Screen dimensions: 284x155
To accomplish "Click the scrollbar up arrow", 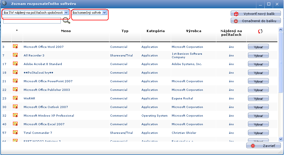I will (x=281, y=30).
